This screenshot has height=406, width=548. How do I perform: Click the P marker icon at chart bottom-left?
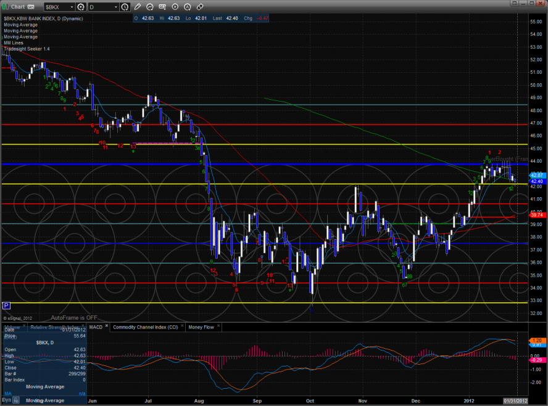[x=6, y=306]
